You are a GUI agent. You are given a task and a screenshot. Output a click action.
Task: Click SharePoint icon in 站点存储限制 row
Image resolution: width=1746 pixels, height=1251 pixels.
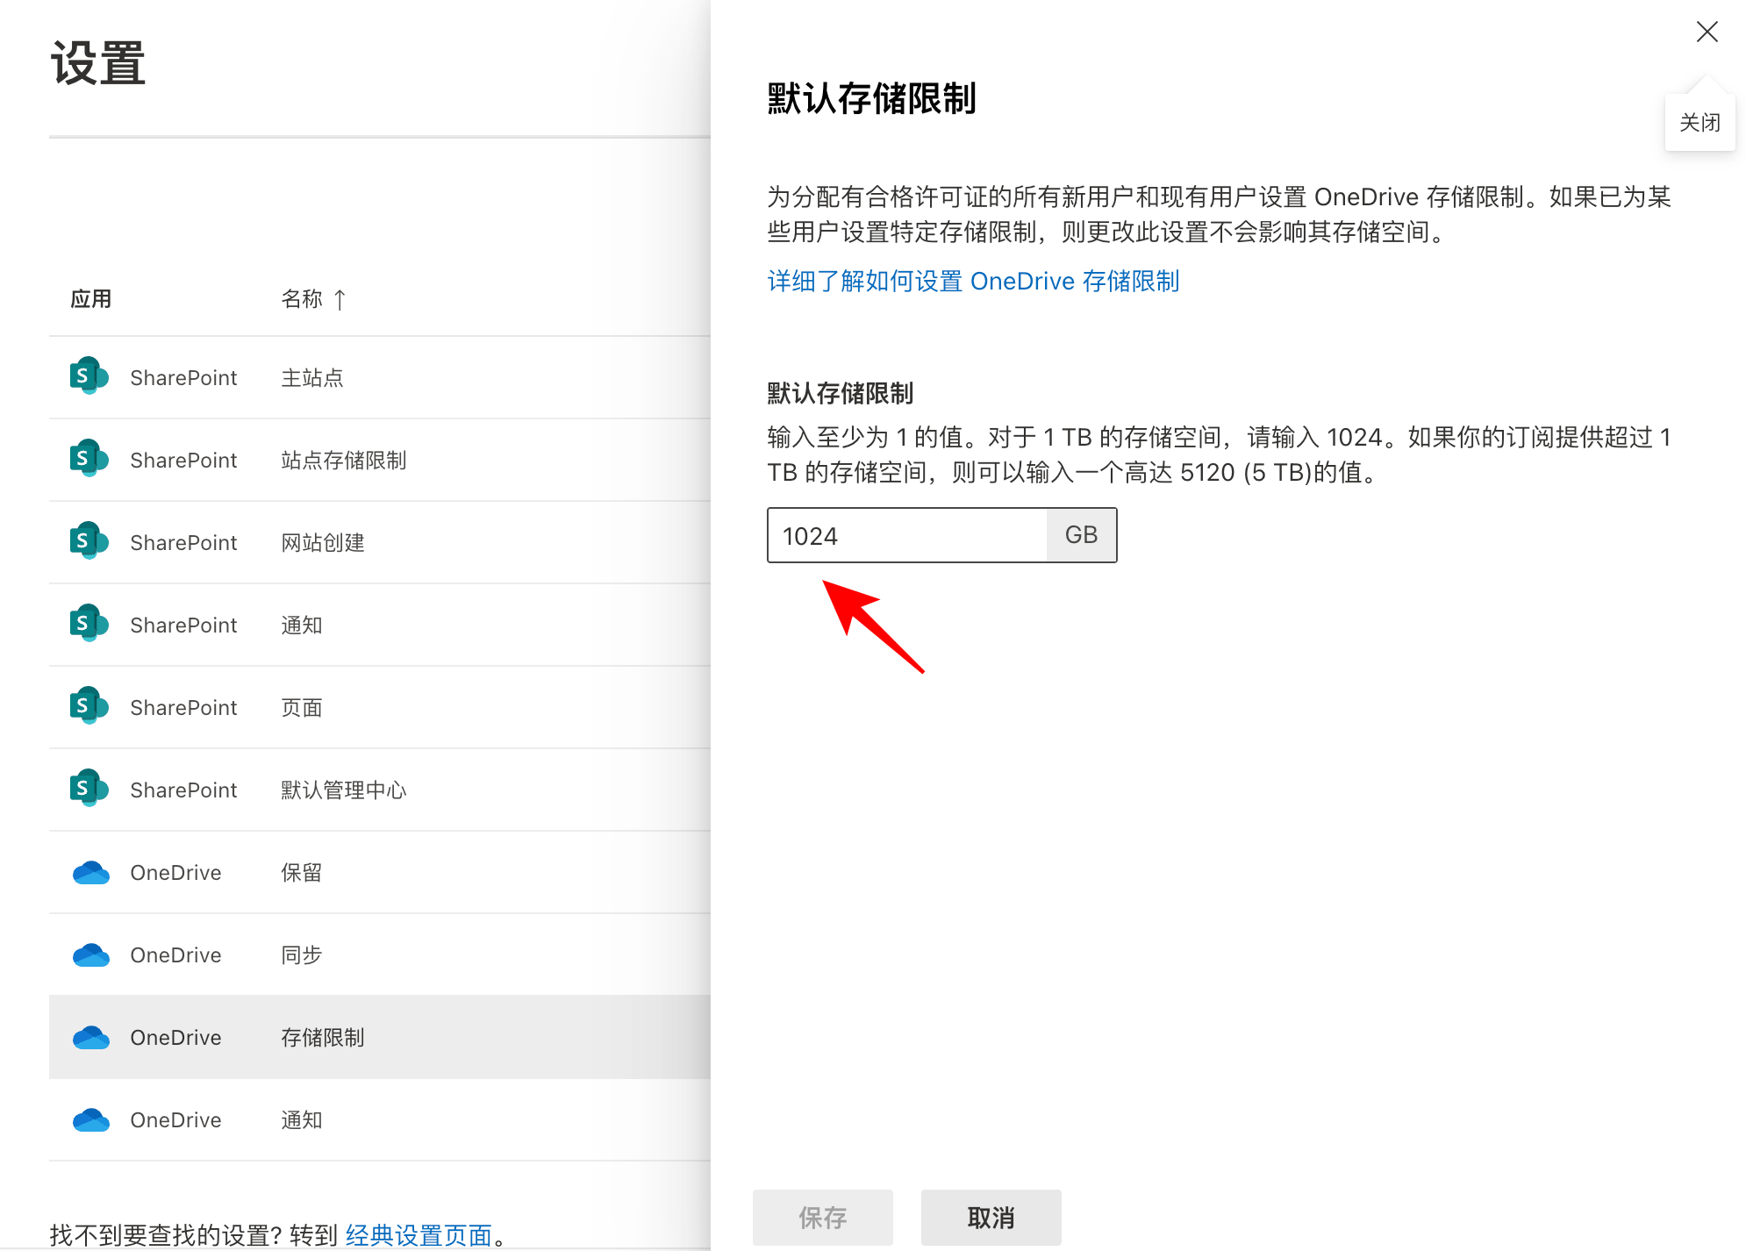click(x=89, y=459)
